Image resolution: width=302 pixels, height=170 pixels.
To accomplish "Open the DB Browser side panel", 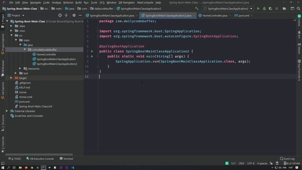I will tap(3, 68).
